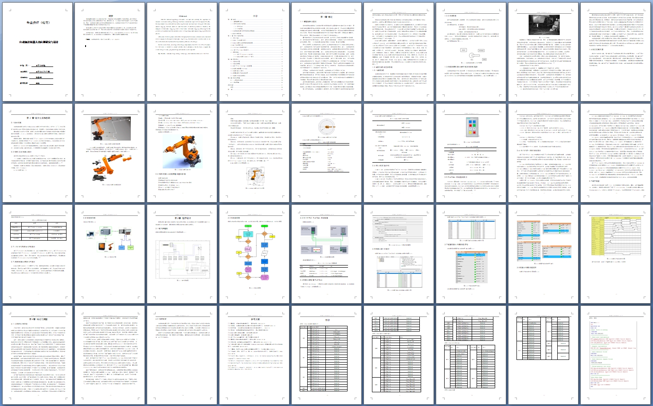Select the page with the colorful flowchart

(x=254, y=254)
